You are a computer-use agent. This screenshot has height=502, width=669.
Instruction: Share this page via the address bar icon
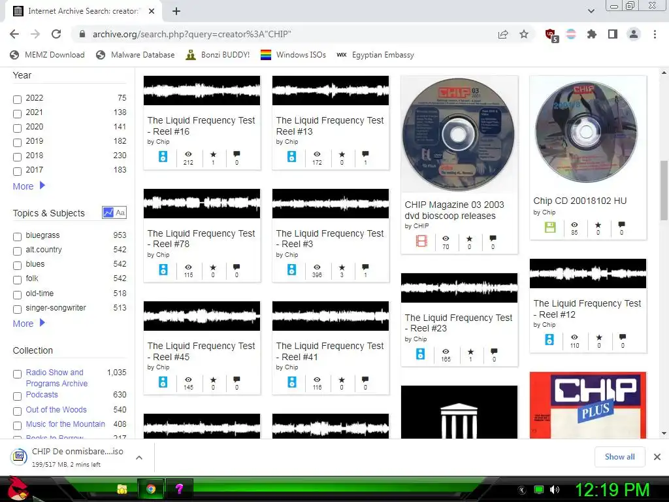(x=503, y=34)
